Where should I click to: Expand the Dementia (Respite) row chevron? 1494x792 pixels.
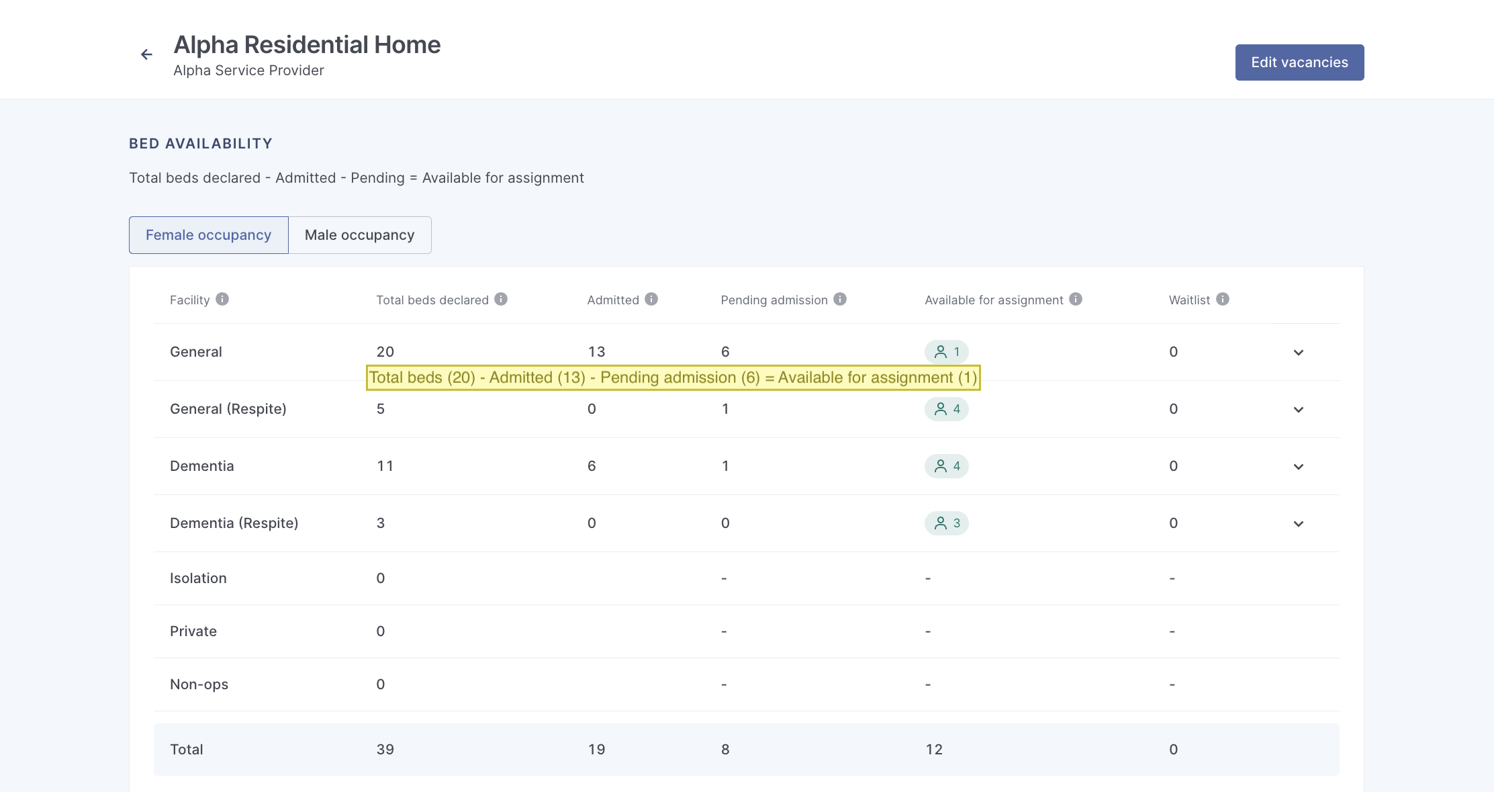[x=1299, y=524]
